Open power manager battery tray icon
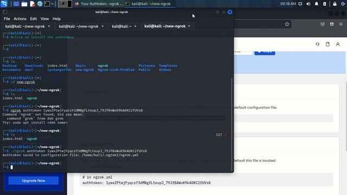347x195 pixels. 324,4
